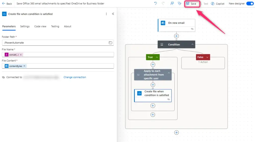Open the Settings tab
Image resolution: width=255 pixels, height=142 pixels.
[25, 26]
